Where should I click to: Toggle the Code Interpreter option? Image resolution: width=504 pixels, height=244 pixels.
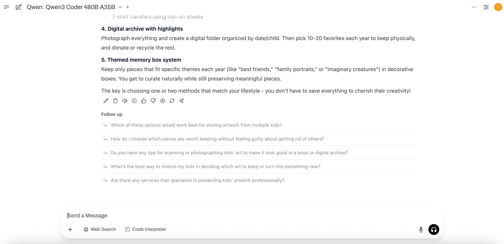(x=146, y=230)
